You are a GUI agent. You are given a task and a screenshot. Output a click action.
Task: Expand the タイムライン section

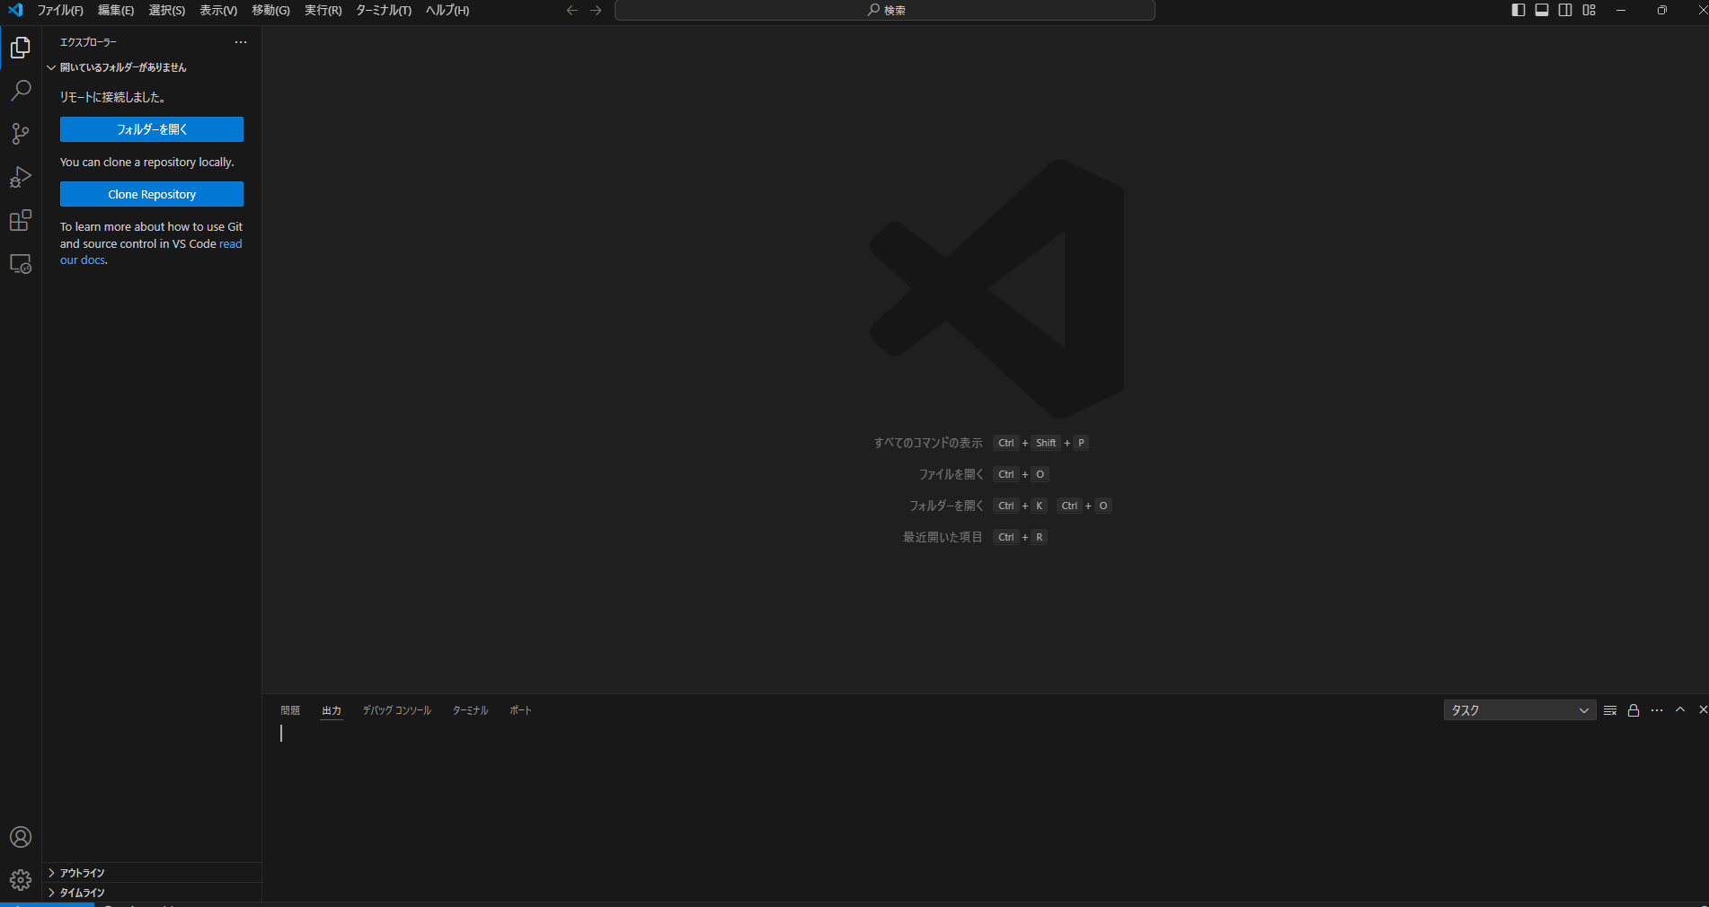[x=152, y=893]
